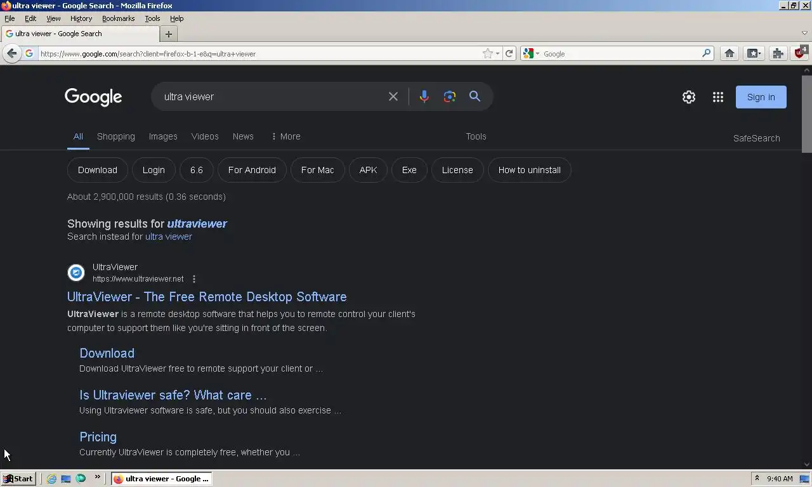The width and height of the screenshot is (812, 487).
Task: Select the 'ultra viewer - Google Search' tab
Action: coord(81,34)
